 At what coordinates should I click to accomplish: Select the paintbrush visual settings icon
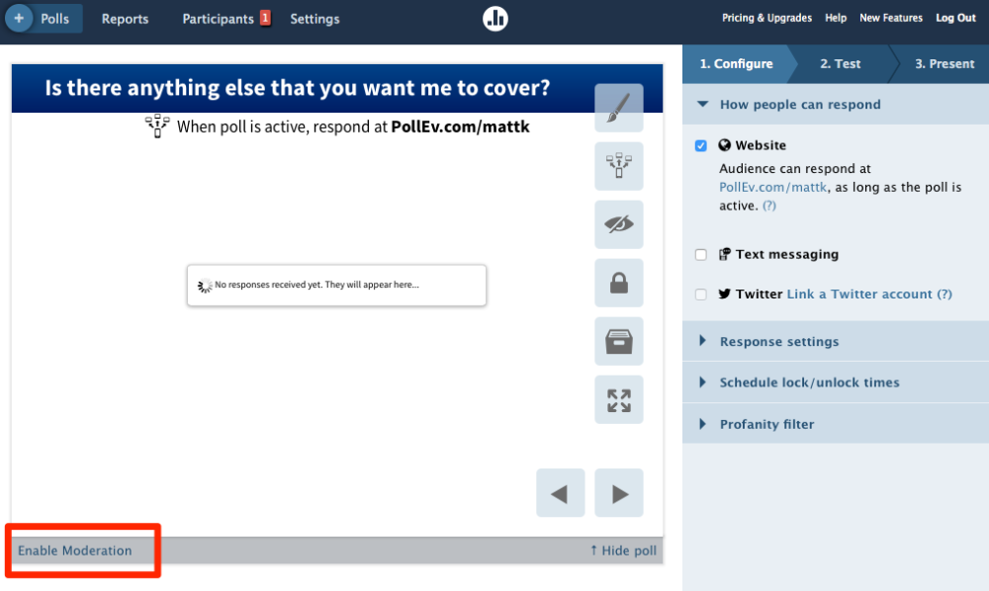coord(619,108)
